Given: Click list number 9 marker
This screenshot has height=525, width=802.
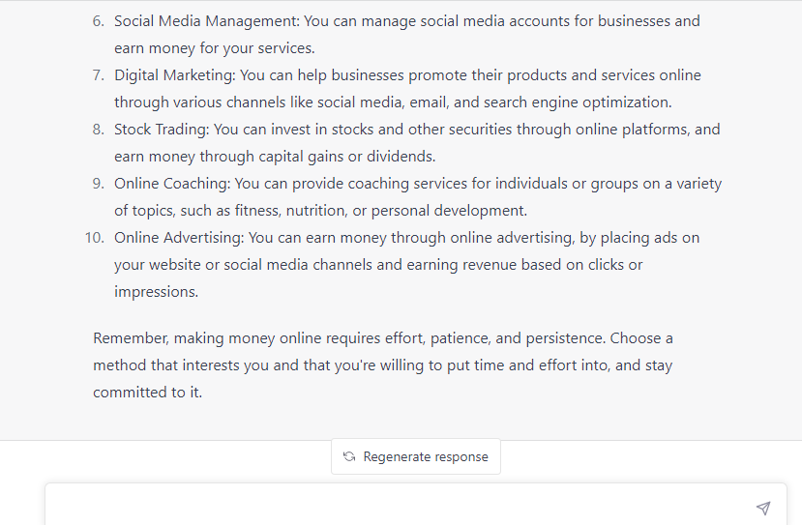Looking at the screenshot, I should 99,184.
